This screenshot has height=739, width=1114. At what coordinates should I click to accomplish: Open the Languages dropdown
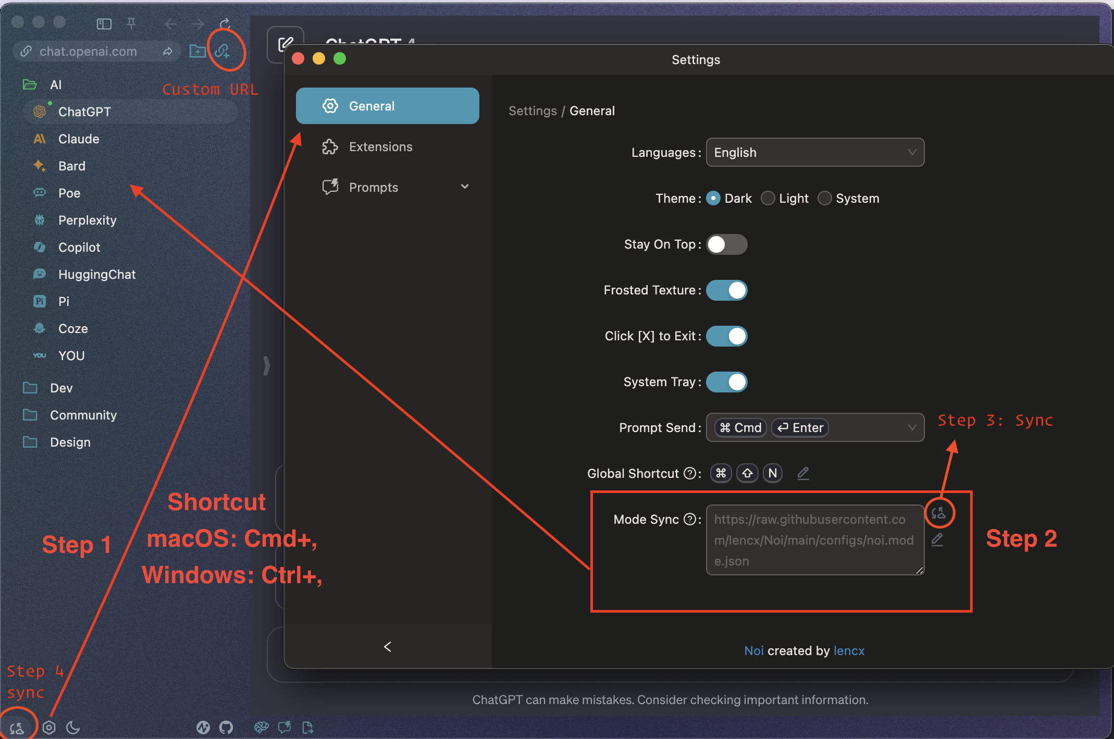814,152
